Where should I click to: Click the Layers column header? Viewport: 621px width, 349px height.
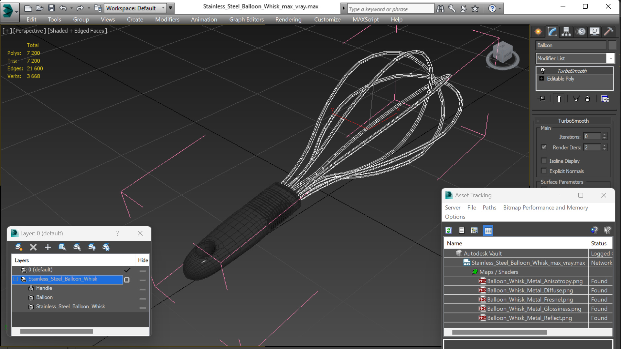point(67,260)
